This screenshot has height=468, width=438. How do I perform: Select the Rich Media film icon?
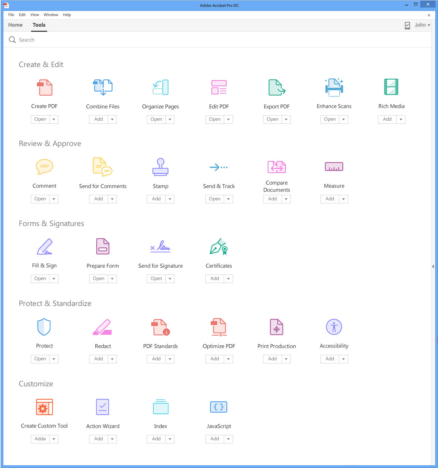click(x=392, y=87)
